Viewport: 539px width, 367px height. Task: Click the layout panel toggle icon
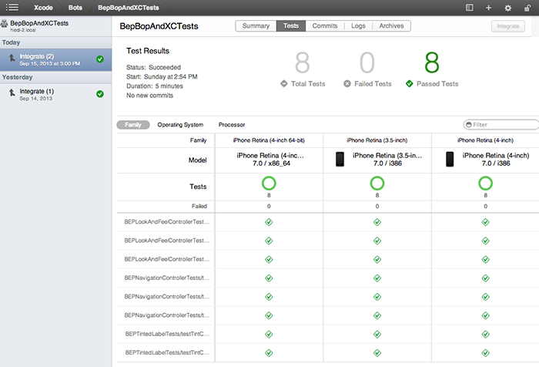[469, 8]
